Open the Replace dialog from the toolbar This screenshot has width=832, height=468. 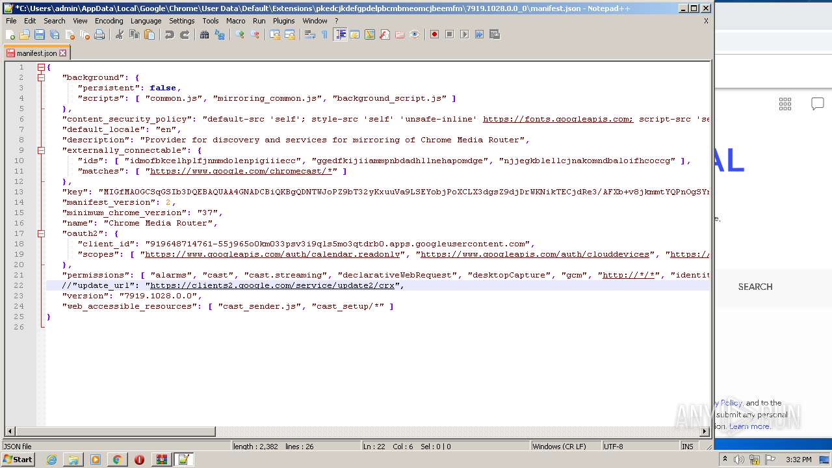click(x=220, y=34)
